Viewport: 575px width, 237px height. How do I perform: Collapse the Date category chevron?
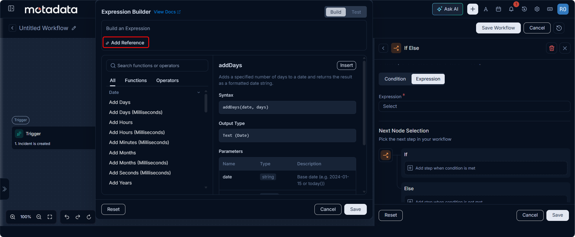coord(199,92)
